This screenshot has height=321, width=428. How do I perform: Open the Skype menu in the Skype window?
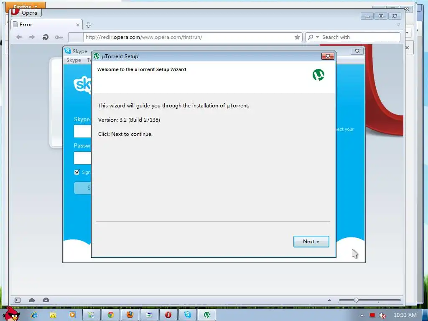(x=74, y=60)
